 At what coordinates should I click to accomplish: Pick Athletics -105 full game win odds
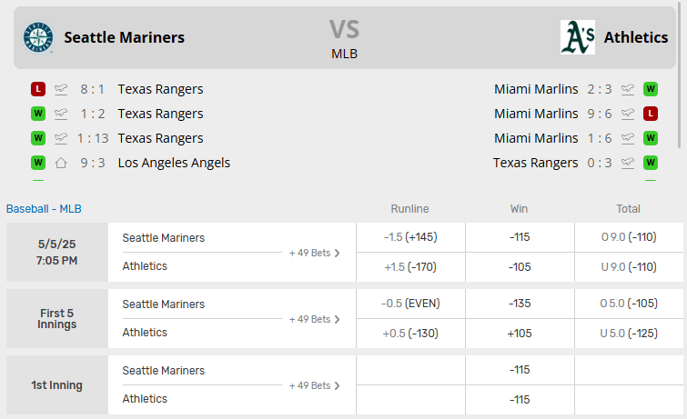pyautogui.click(x=520, y=266)
